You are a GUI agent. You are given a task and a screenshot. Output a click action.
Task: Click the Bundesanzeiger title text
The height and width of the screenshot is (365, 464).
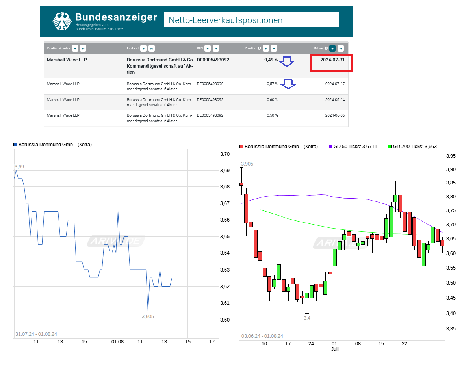116,17
